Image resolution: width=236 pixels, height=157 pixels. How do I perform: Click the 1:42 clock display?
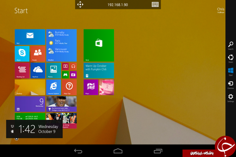pyautogui.click(x=27, y=129)
